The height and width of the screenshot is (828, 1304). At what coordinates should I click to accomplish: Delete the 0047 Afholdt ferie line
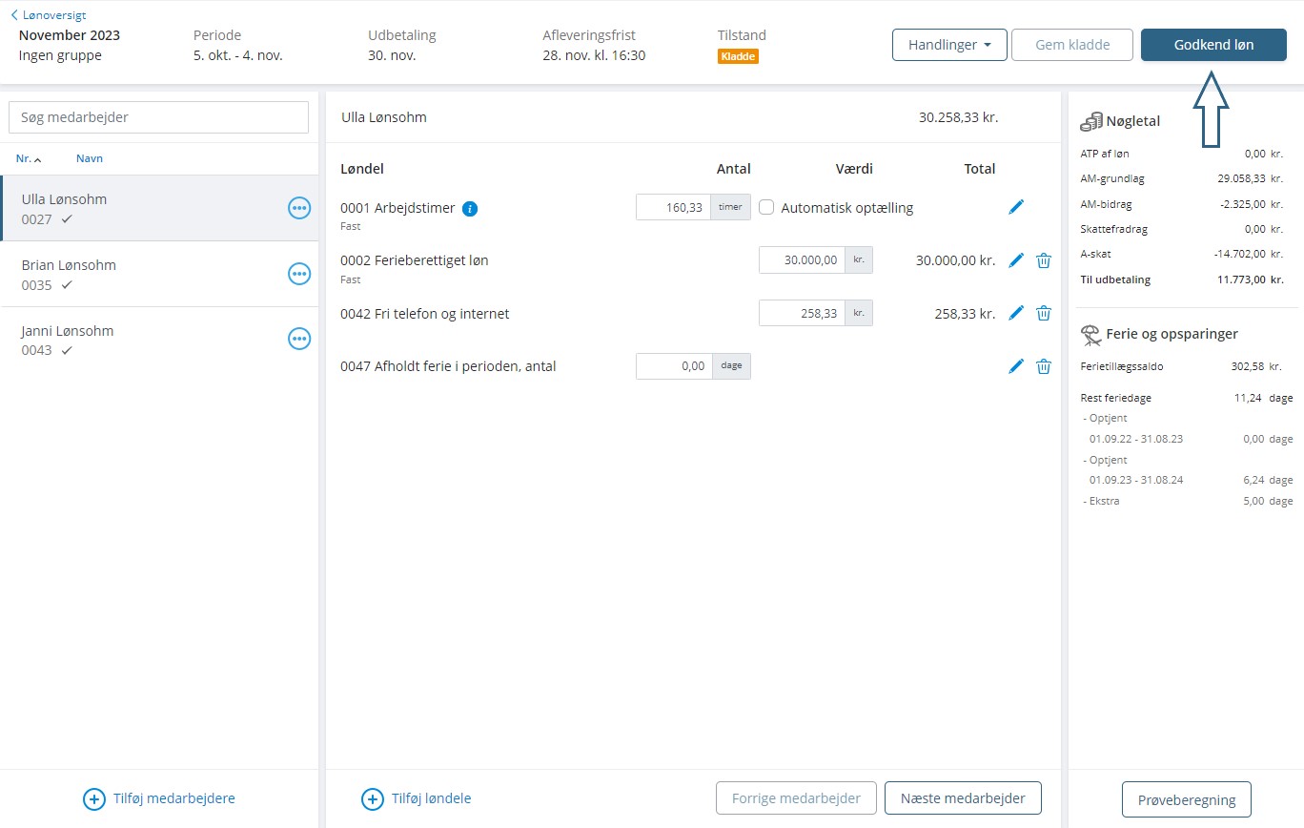(1044, 366)
